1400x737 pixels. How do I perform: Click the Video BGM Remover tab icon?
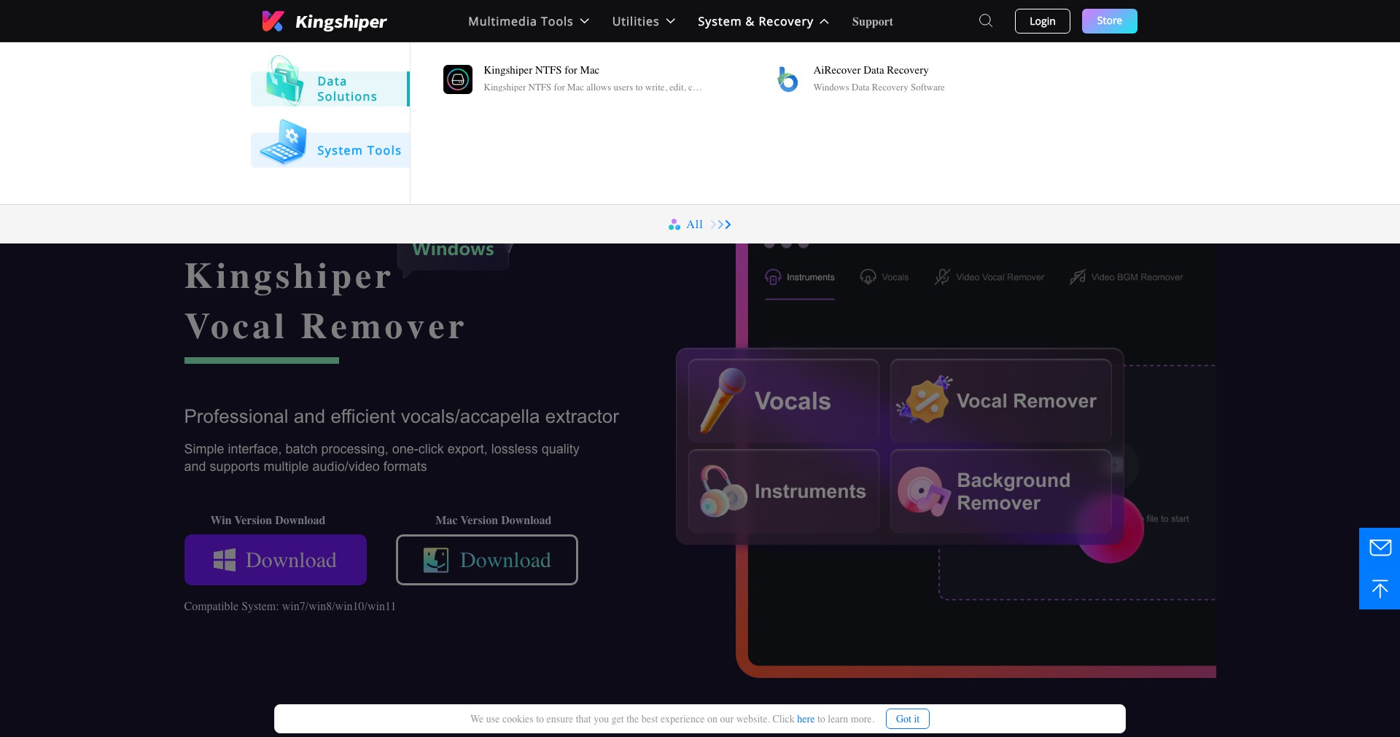(1078, 277)
